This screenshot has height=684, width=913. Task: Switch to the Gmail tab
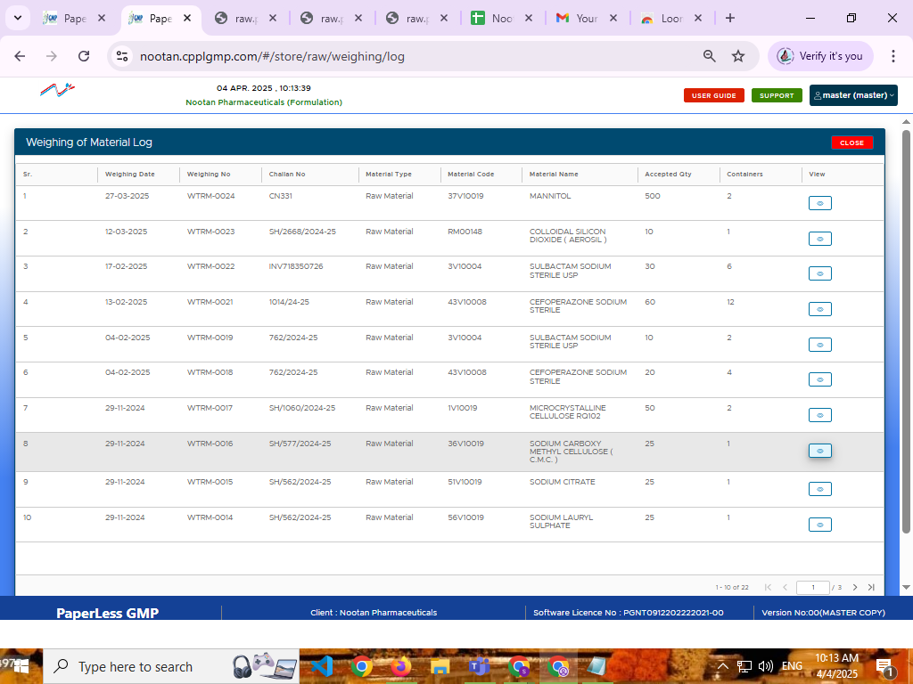click(577, 18)
